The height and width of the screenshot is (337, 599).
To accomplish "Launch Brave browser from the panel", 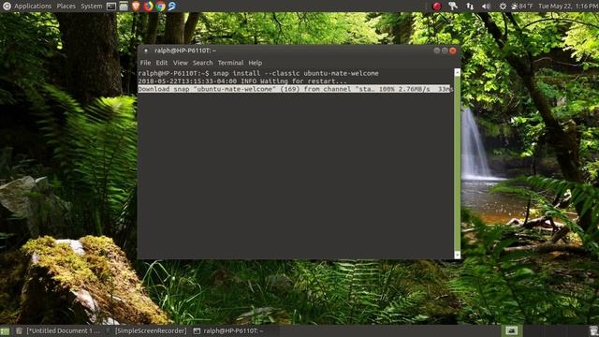I will (x=136, y=7).
